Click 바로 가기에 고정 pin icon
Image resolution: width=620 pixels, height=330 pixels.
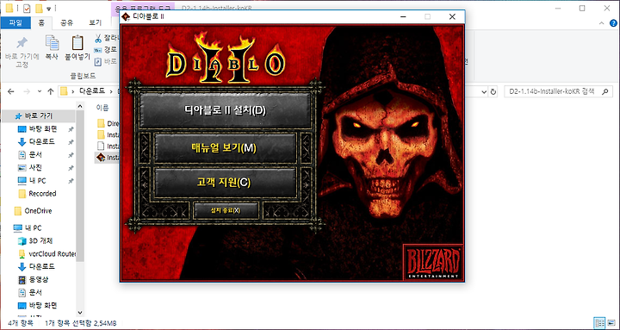[22, 43]
